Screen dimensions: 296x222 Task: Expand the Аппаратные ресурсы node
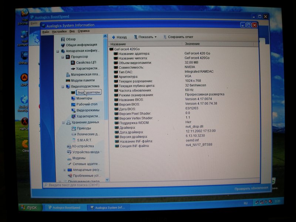[65, 170]
